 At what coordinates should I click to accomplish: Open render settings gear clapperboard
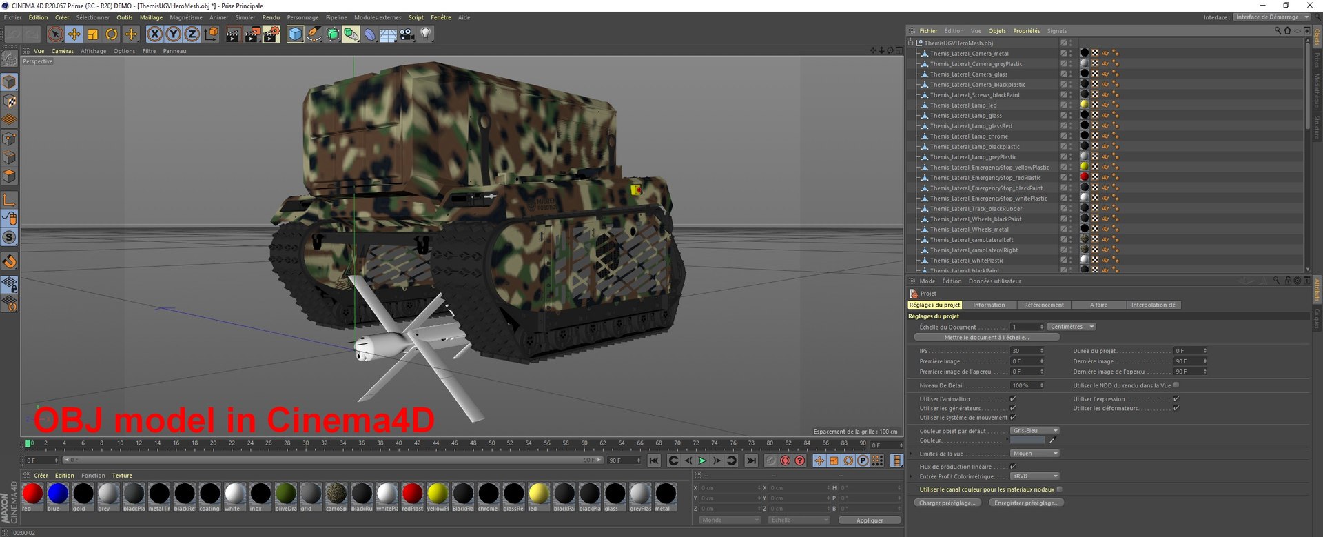pyautogui.click(x=271, y=34)
